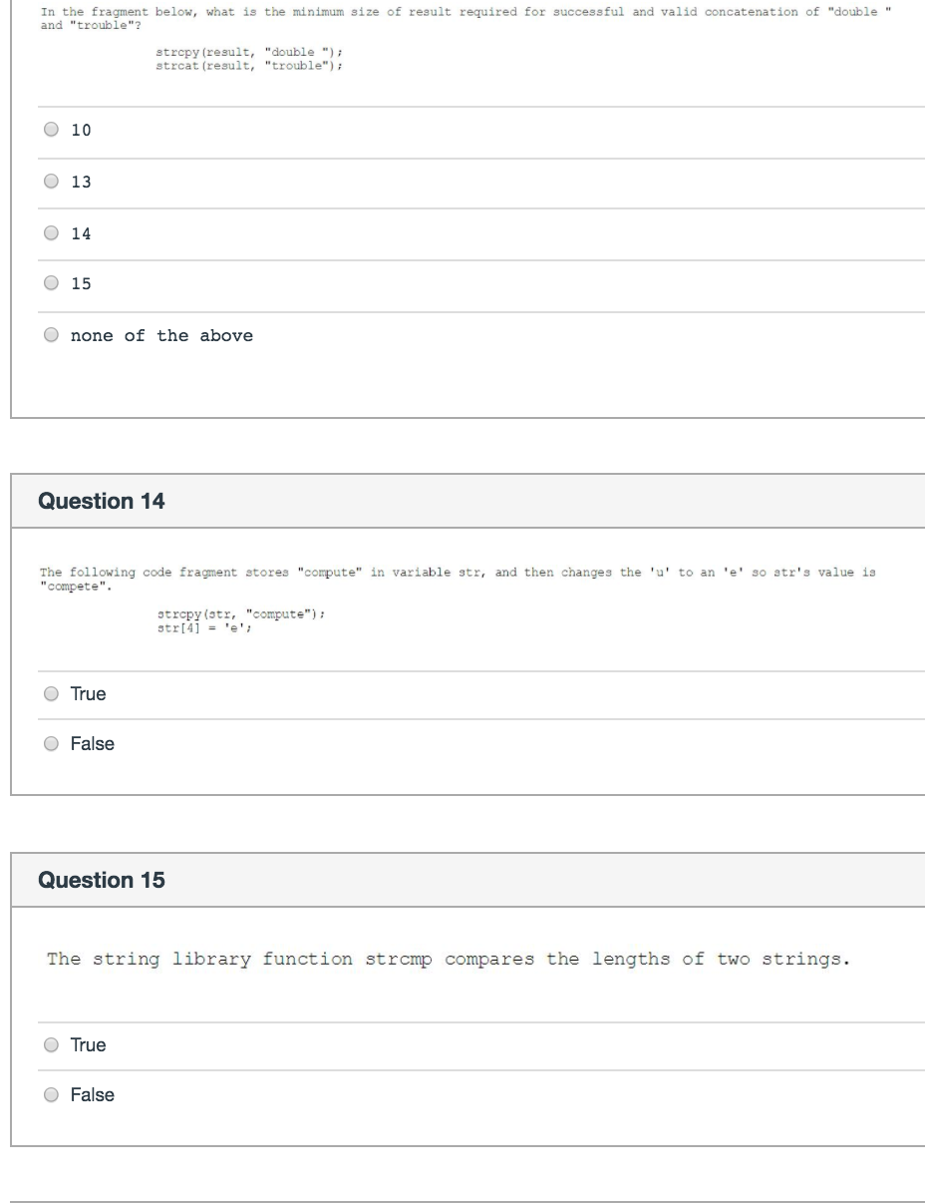Select the radio button for answer 10
The height and width of the screenshot is (1203, 925).
click(x=51, y=130)
